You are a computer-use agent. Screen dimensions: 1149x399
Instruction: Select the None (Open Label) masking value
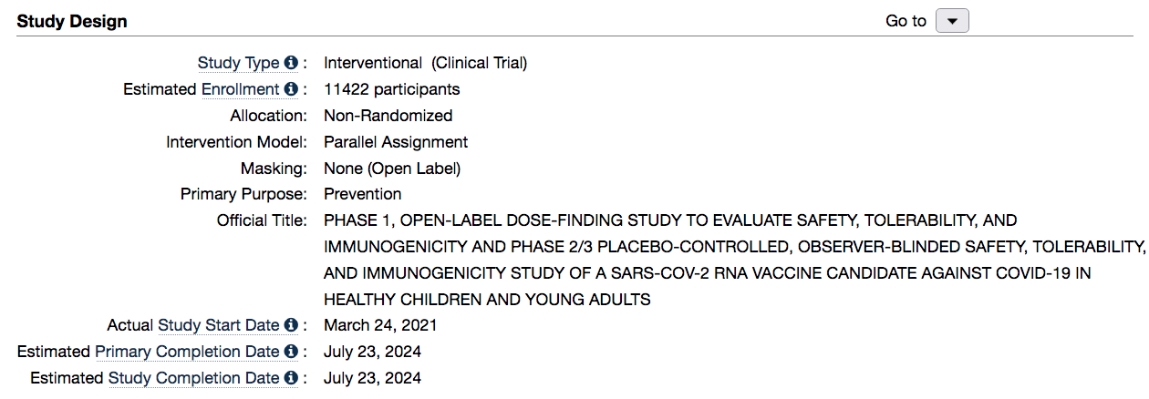pos(392,169)
